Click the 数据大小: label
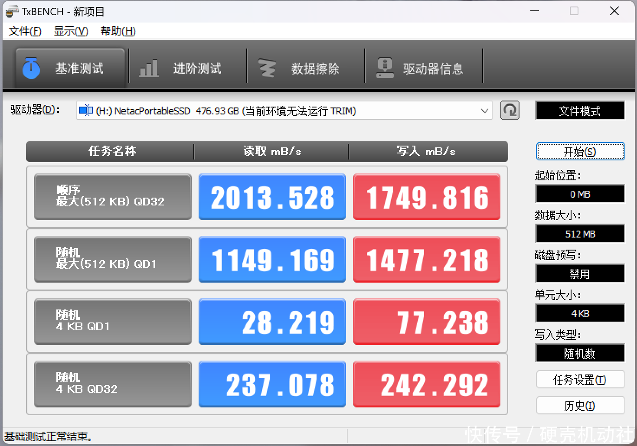 (x=558, y=215)
